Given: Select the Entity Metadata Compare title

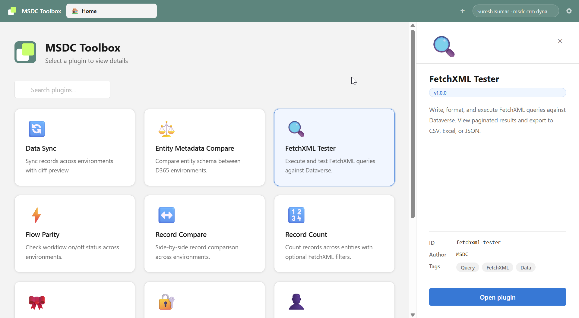Looking at the screenshot, I should click(x=195, y=148).
